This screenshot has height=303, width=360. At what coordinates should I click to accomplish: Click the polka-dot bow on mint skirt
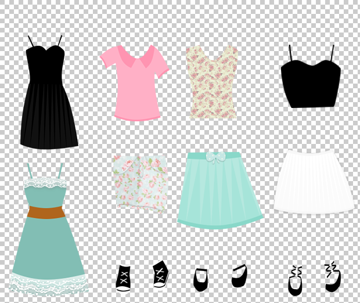214,157
